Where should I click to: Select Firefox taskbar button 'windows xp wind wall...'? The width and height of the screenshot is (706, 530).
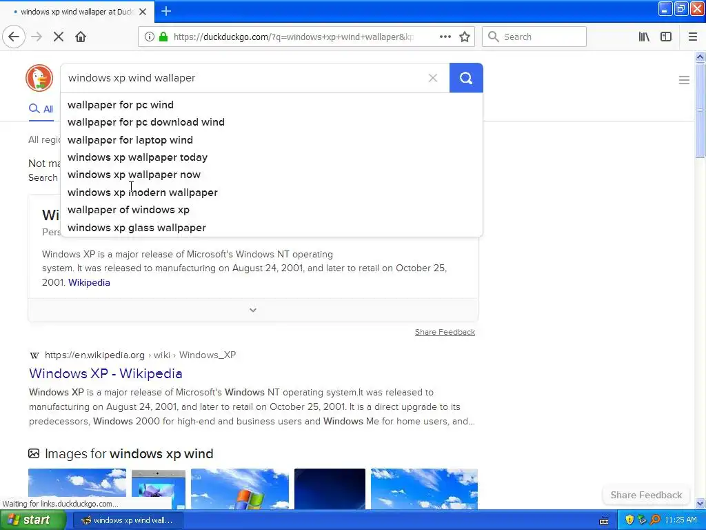pos(128,520)
